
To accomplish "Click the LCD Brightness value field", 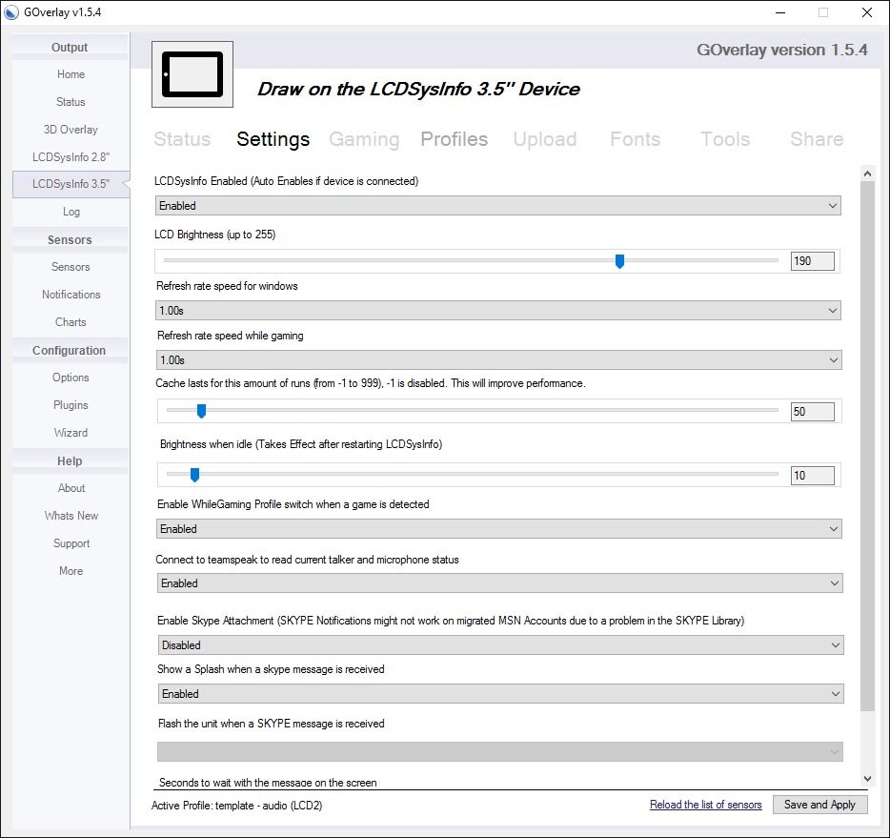I will [812, 261].
